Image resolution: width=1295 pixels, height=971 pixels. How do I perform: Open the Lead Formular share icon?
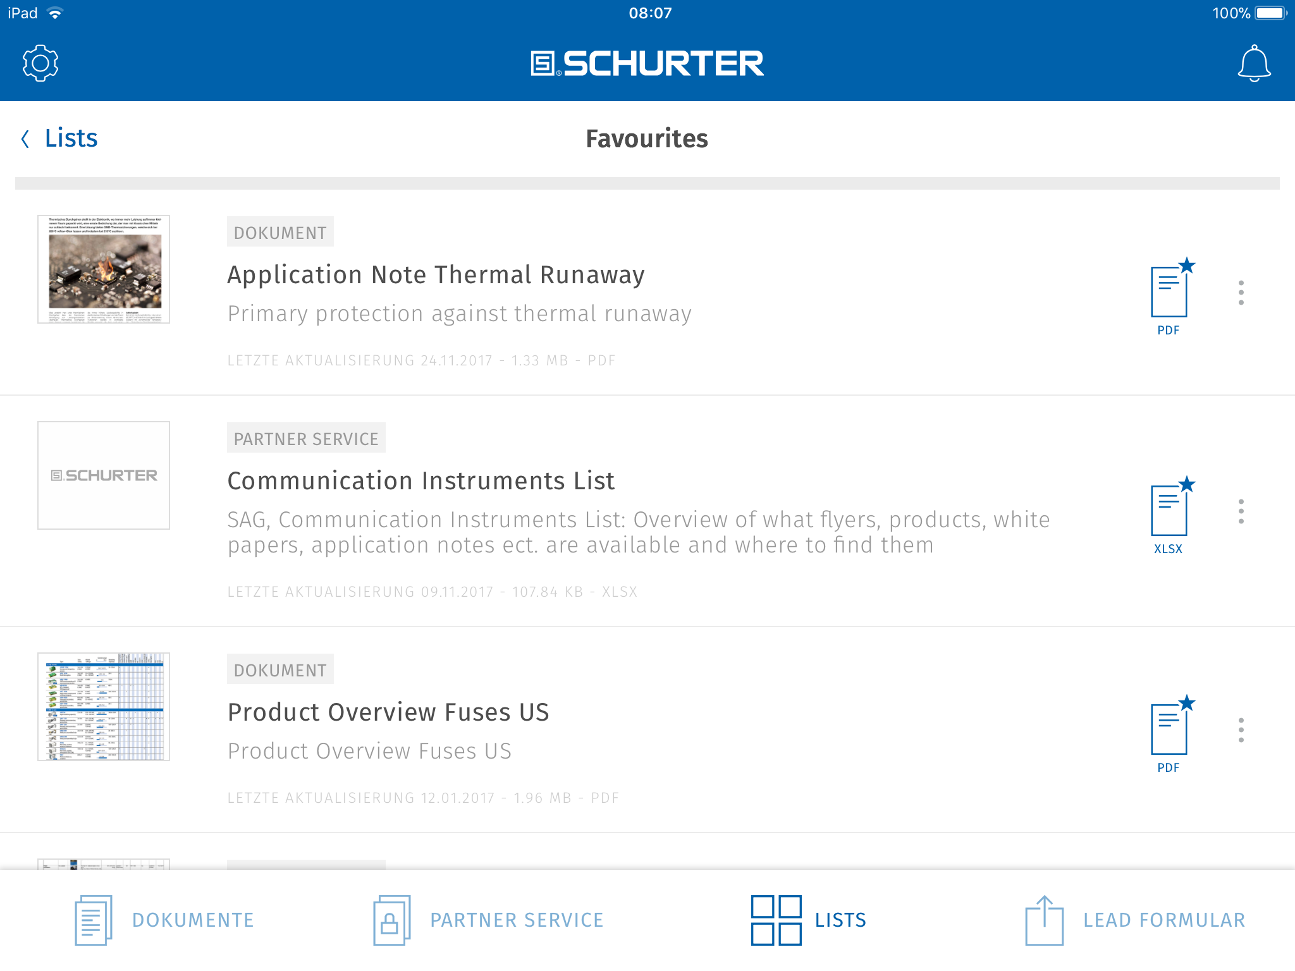coord(1044,920)
